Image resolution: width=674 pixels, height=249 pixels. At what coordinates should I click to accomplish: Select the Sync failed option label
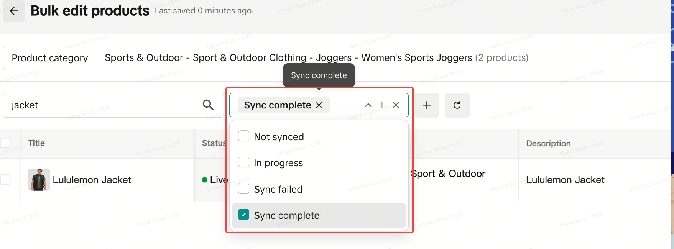pyautogui.click(x=278, y=189)
